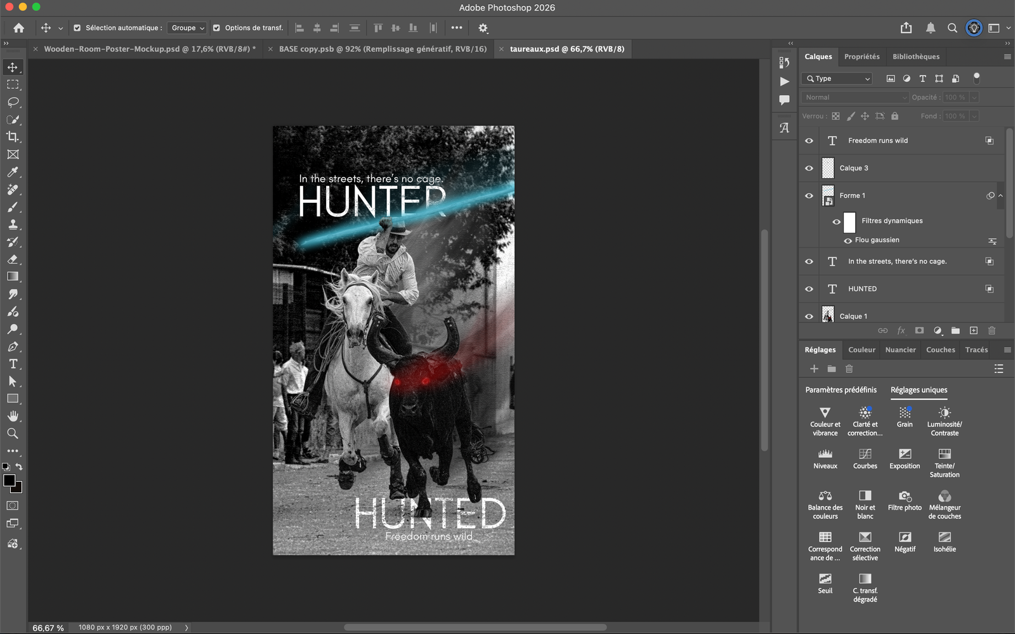The image size is (1015, 634).
Task: Select the Move tool
Action: [13, 67]
